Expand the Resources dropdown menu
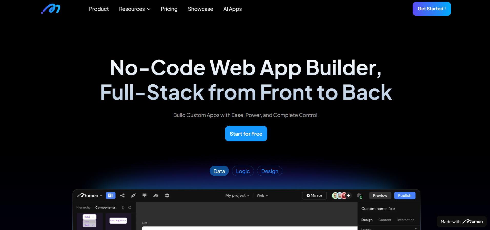 (x=135, y=9)
